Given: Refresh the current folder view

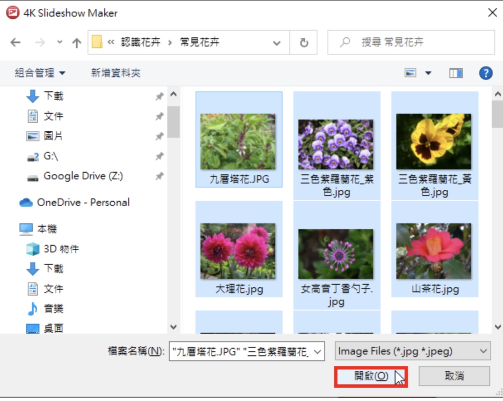Looking at the screenshot, I should 304,42.
